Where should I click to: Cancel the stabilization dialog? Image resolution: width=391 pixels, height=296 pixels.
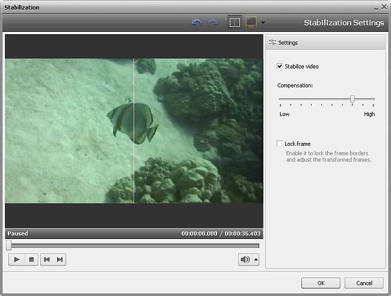point(364,283)
